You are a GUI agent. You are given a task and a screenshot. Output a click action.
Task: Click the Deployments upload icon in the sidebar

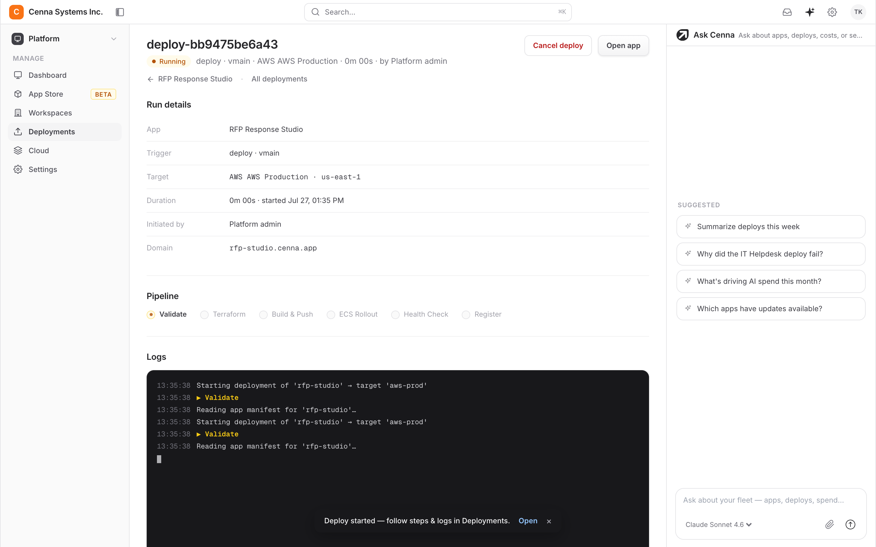pos(18,132)
